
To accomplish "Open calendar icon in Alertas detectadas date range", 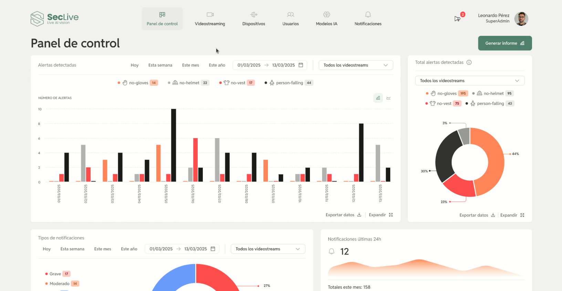I will [301, 65].
